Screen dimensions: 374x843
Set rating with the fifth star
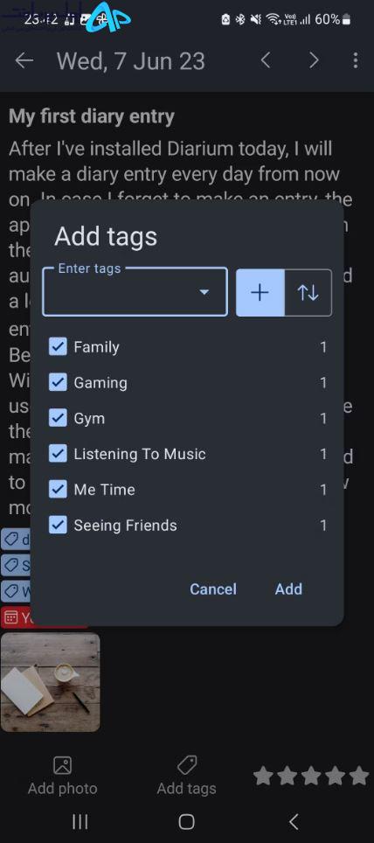(x=359, y=776)
